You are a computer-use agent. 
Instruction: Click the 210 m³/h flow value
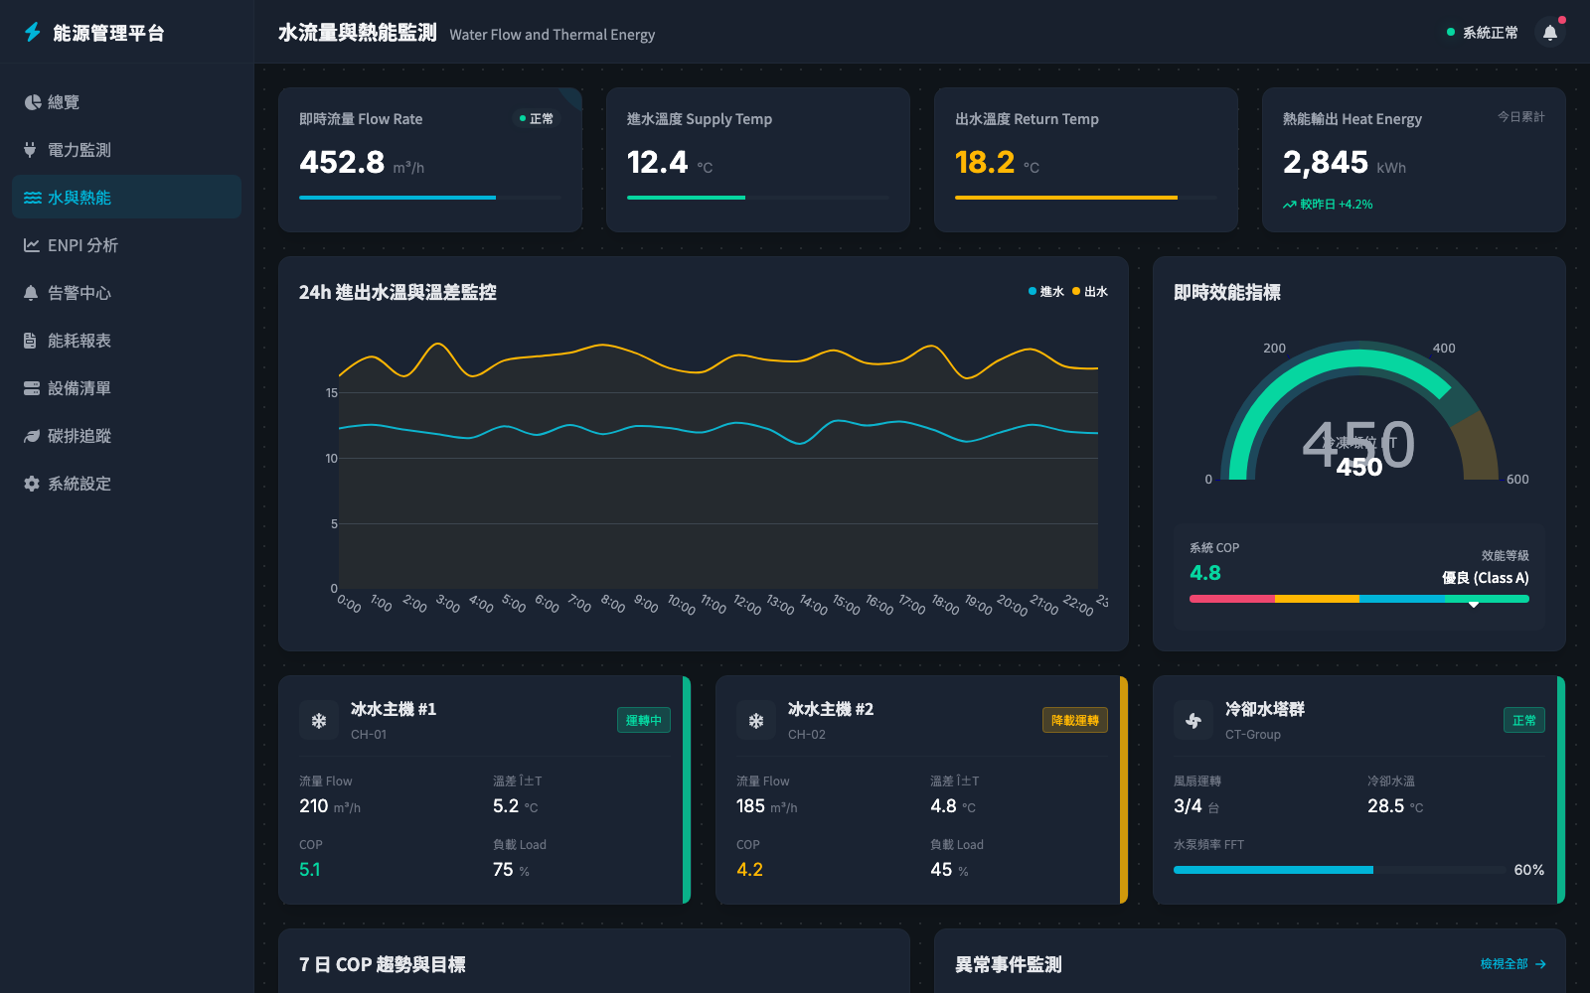pos(330,806)
